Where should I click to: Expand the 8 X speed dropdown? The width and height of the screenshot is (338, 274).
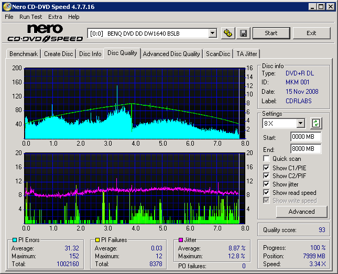pyautogui.click(x=300, y=124)
